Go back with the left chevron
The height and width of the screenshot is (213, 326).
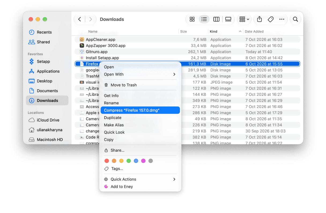coord(80,19)
